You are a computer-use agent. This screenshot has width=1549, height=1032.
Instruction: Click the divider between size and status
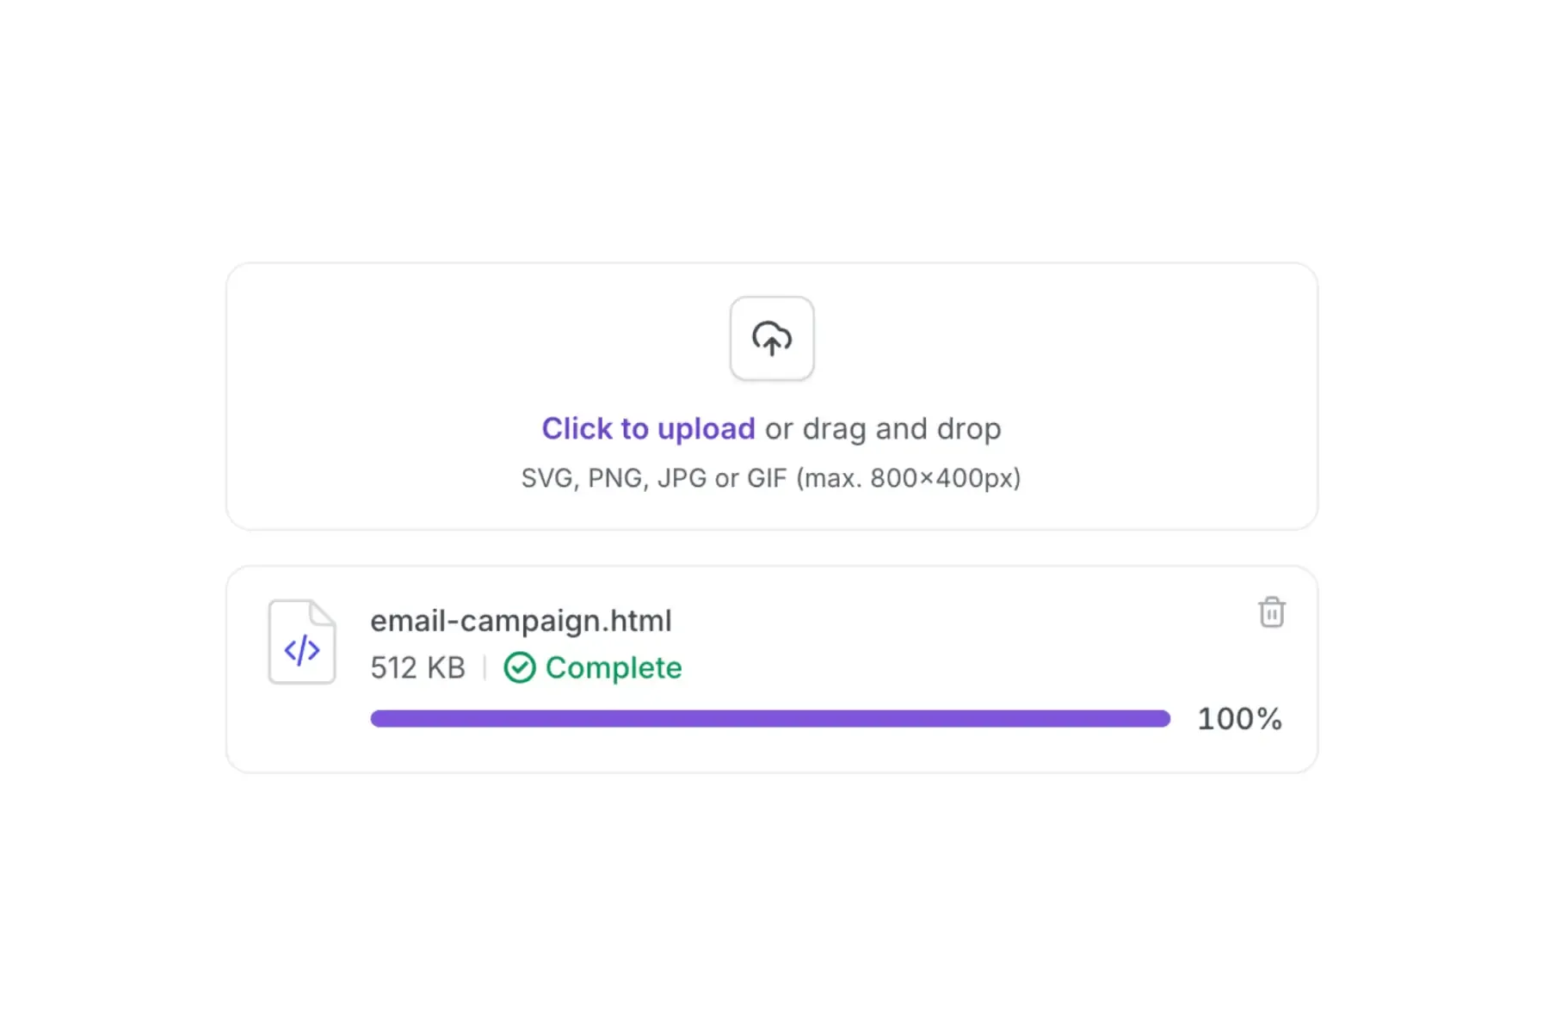point(483,667)
